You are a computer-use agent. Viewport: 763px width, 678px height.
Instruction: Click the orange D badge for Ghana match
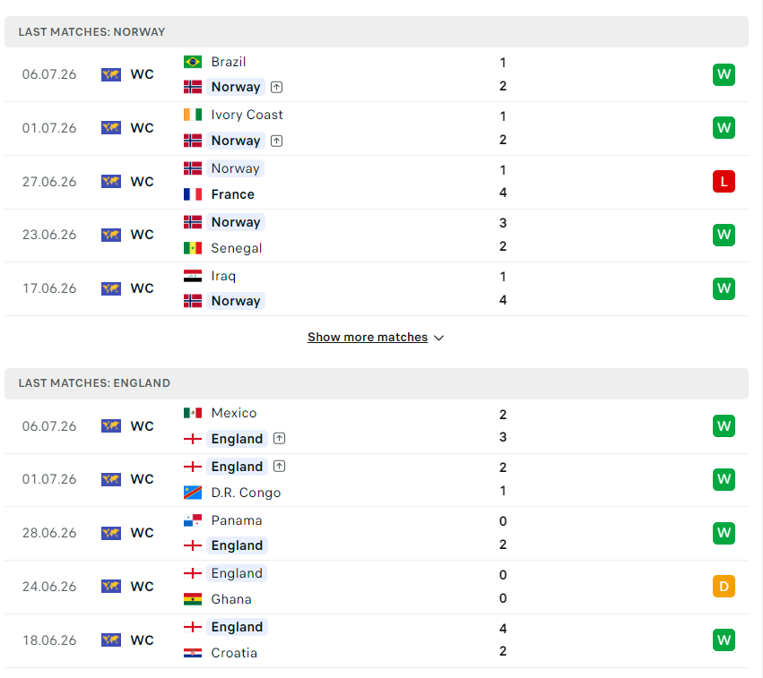click(724, 586)
